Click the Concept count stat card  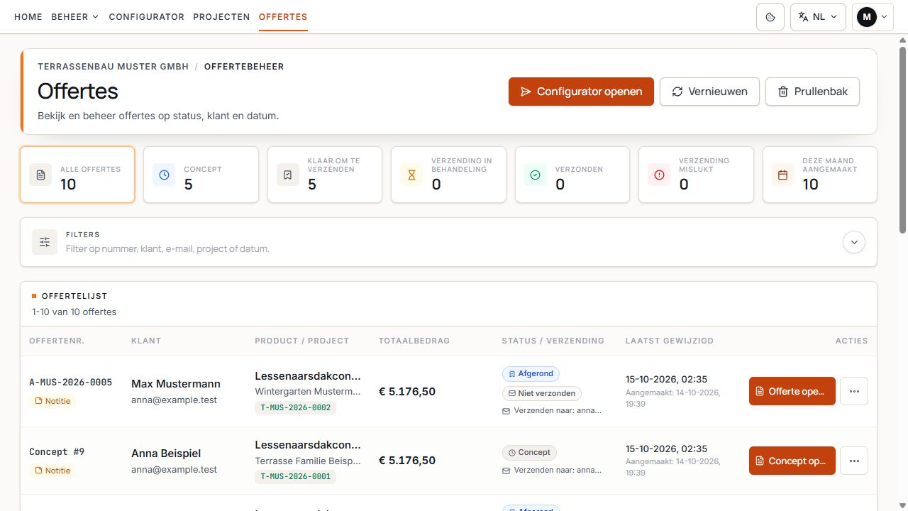pos(201,175)
